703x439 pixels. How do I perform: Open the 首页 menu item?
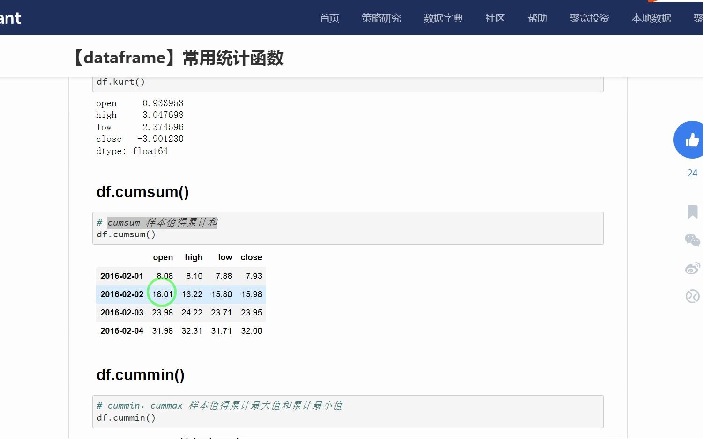329,18
